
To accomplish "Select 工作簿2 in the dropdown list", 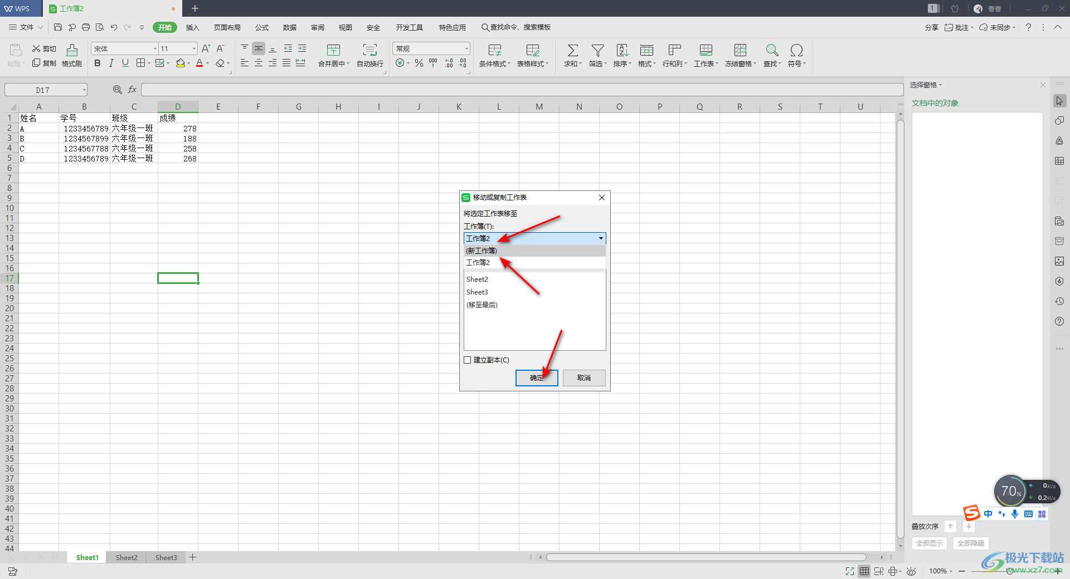I will pos(534,262).
